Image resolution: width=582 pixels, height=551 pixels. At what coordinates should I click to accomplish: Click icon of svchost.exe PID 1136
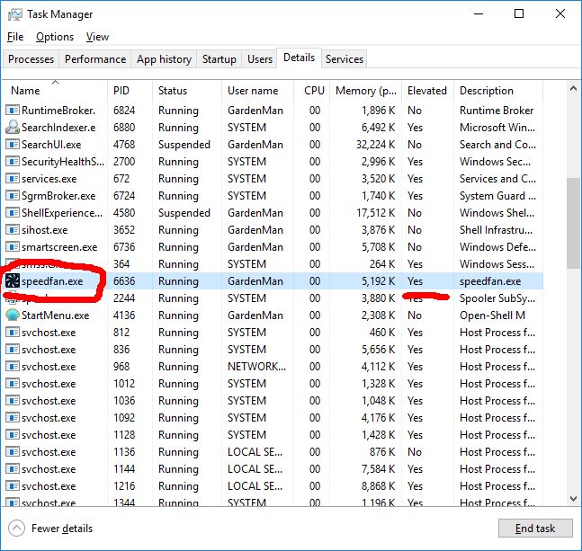(x=13, y=451)
